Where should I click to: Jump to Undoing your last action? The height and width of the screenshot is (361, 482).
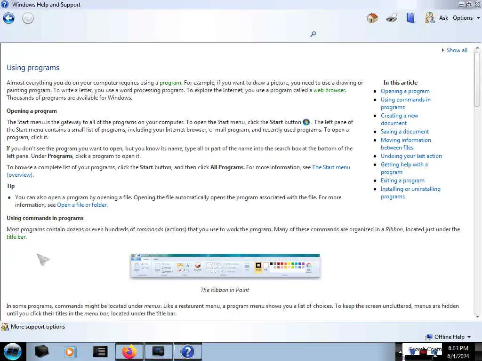(x=411, y=156)
